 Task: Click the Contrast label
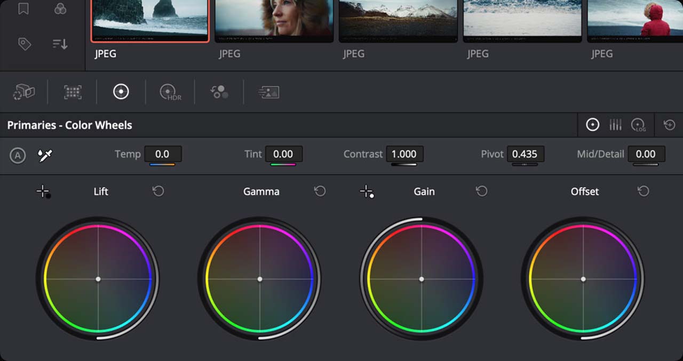pyautogui.click(x=363, y=154)
